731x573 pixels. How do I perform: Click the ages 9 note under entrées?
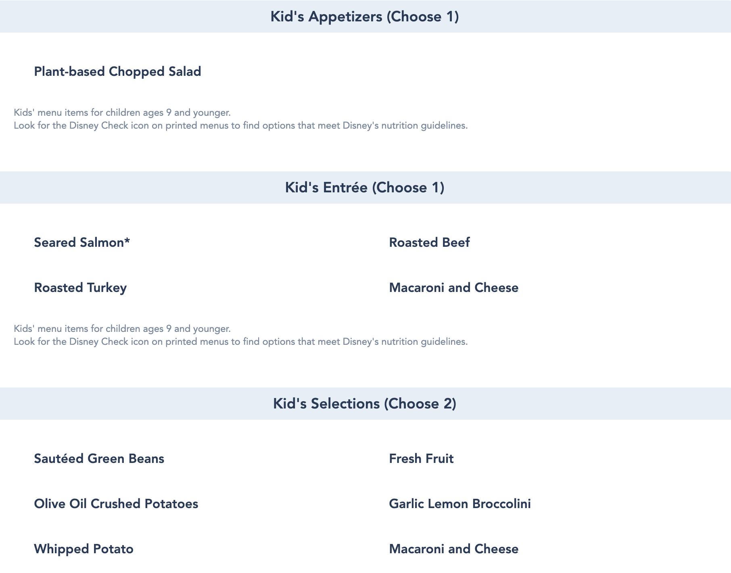[122, 329]
